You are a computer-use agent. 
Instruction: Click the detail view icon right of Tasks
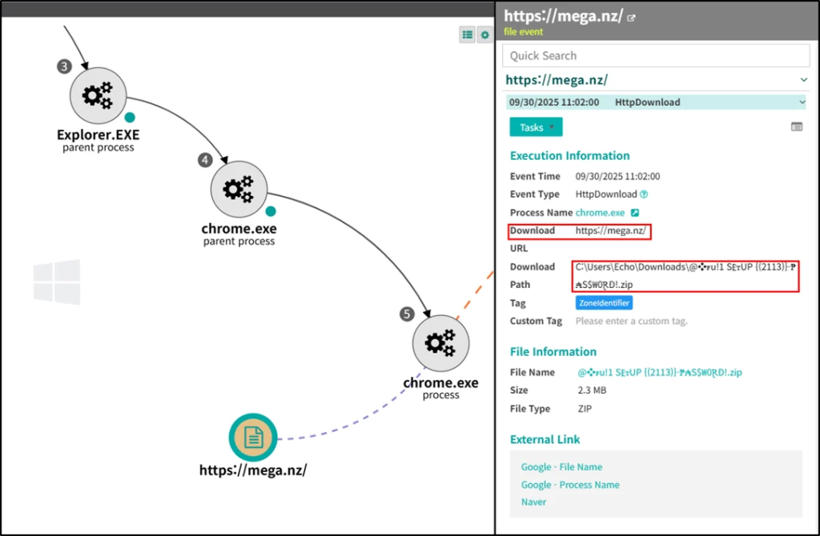tap(796, 127)
